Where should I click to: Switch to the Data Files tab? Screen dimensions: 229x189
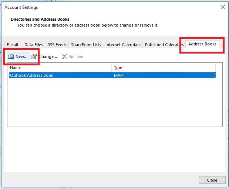click(x=34, y=45)
